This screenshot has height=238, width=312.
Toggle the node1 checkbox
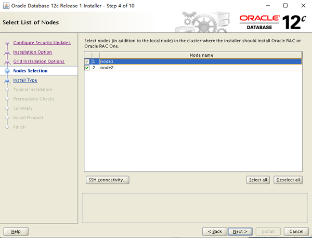tap(87, 61)
